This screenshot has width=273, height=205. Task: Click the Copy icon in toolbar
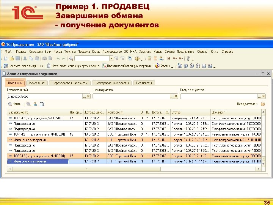point(31,58)
